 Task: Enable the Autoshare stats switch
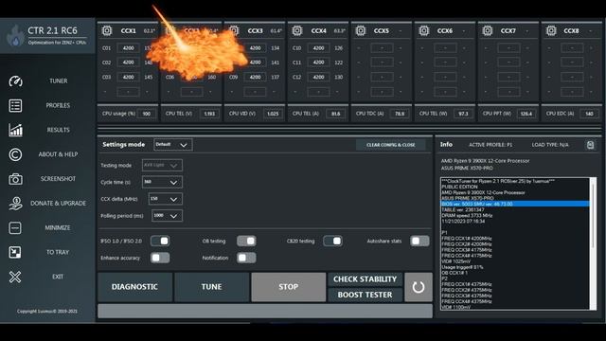click(x=419, y=241)
